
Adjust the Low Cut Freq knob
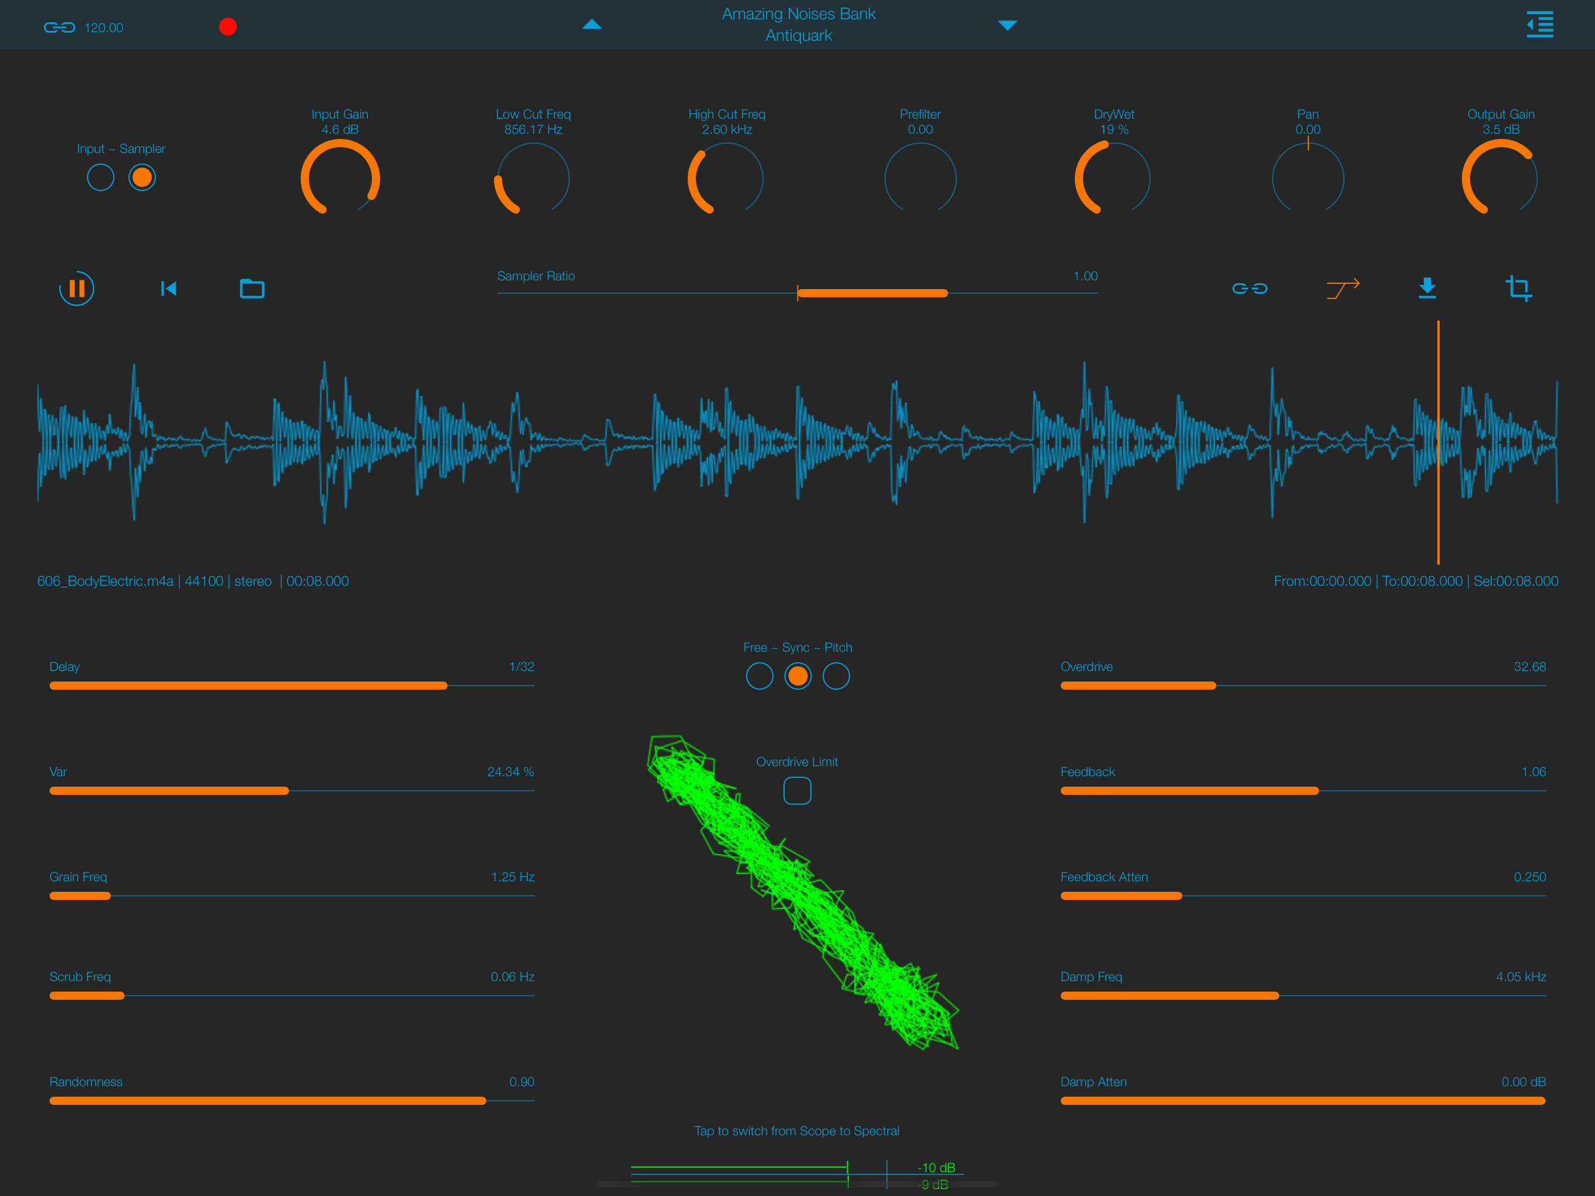(x=534, y=178)
